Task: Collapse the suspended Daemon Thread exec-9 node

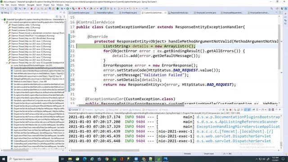Action: tap(7, 63)
